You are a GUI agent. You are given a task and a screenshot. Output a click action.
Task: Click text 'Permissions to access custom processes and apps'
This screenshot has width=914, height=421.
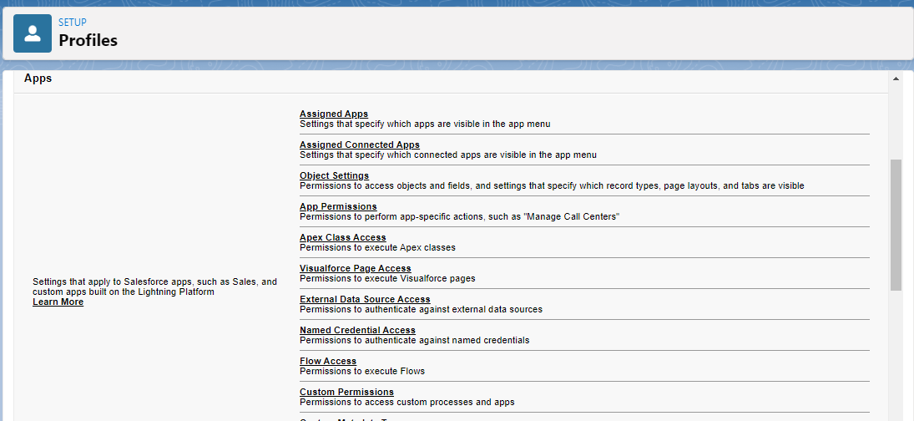point(407,402)
